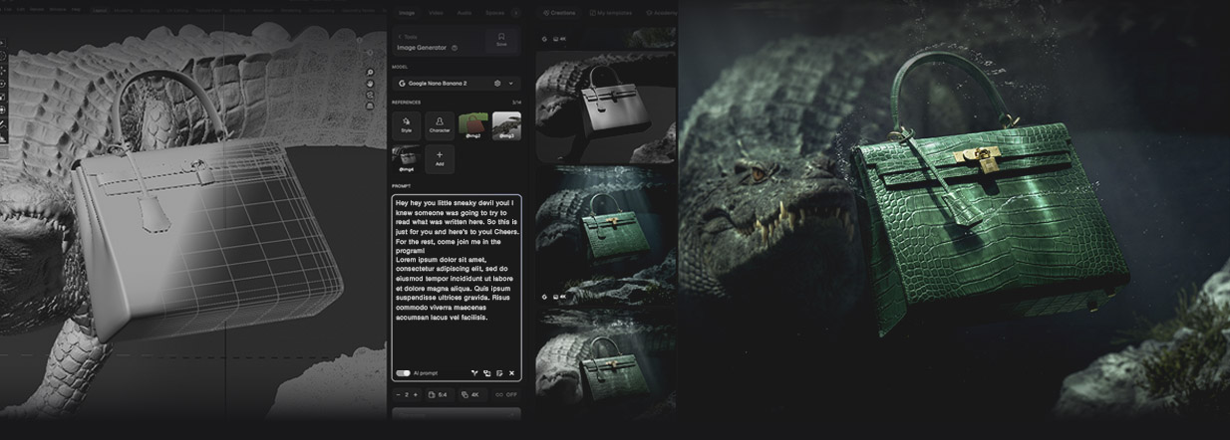Switch perspective/orthographic grid icon in Blender viewport
Screen dimensions: 1230x440
pos(371,105)
